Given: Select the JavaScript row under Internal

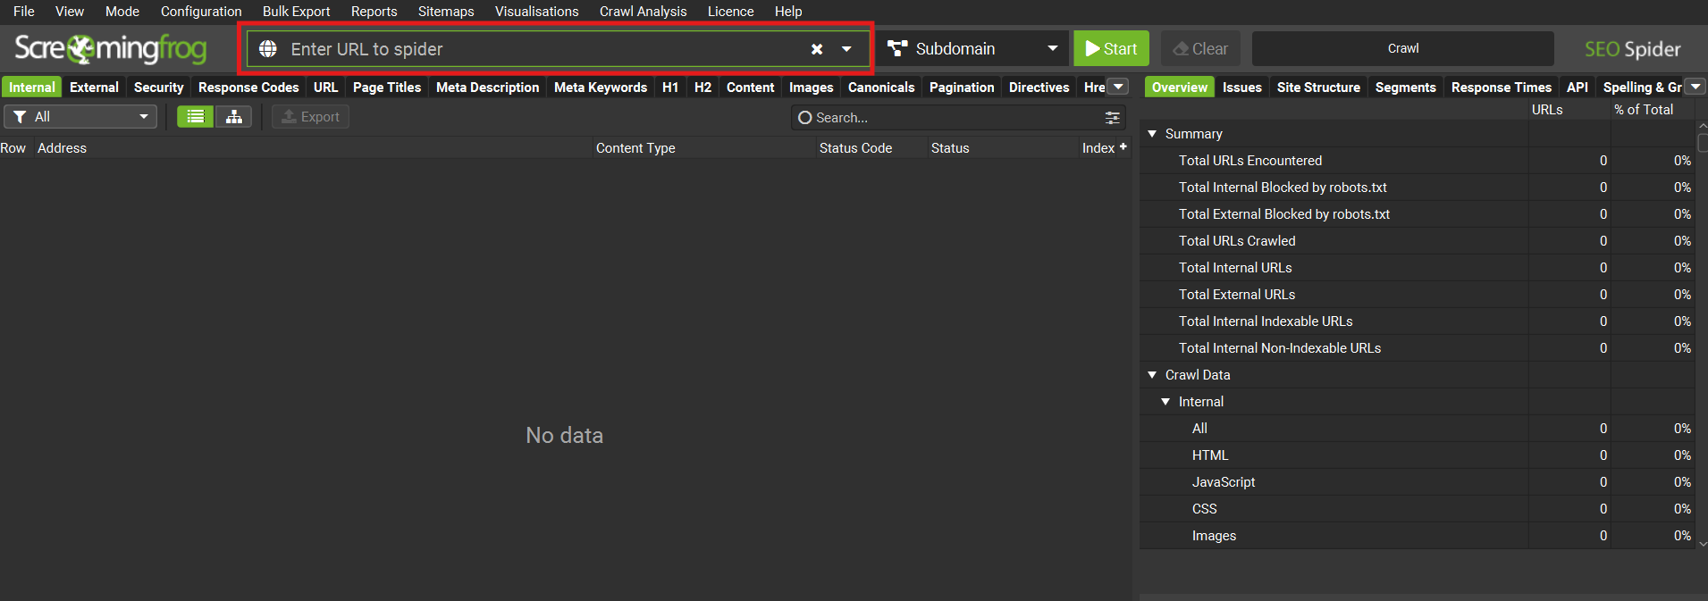Looking at the screenshot, I should (x=1418, y=482).
